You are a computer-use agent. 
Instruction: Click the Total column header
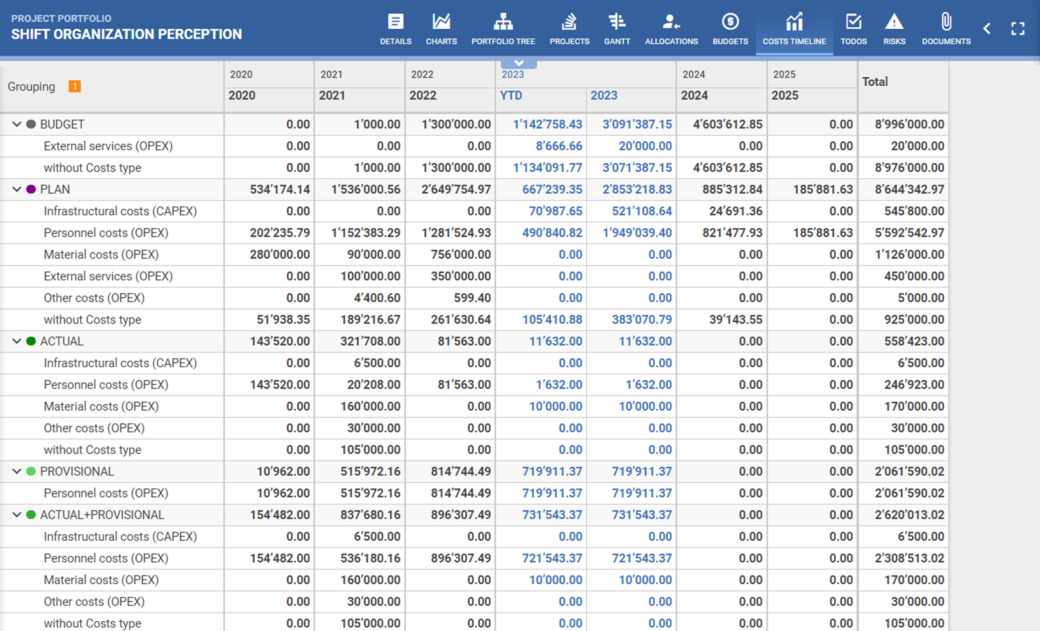tap(874, 81)
